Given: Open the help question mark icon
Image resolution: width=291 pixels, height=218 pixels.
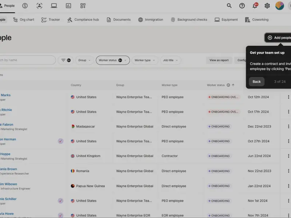Looking at the screenshot, I should point(242,6).
